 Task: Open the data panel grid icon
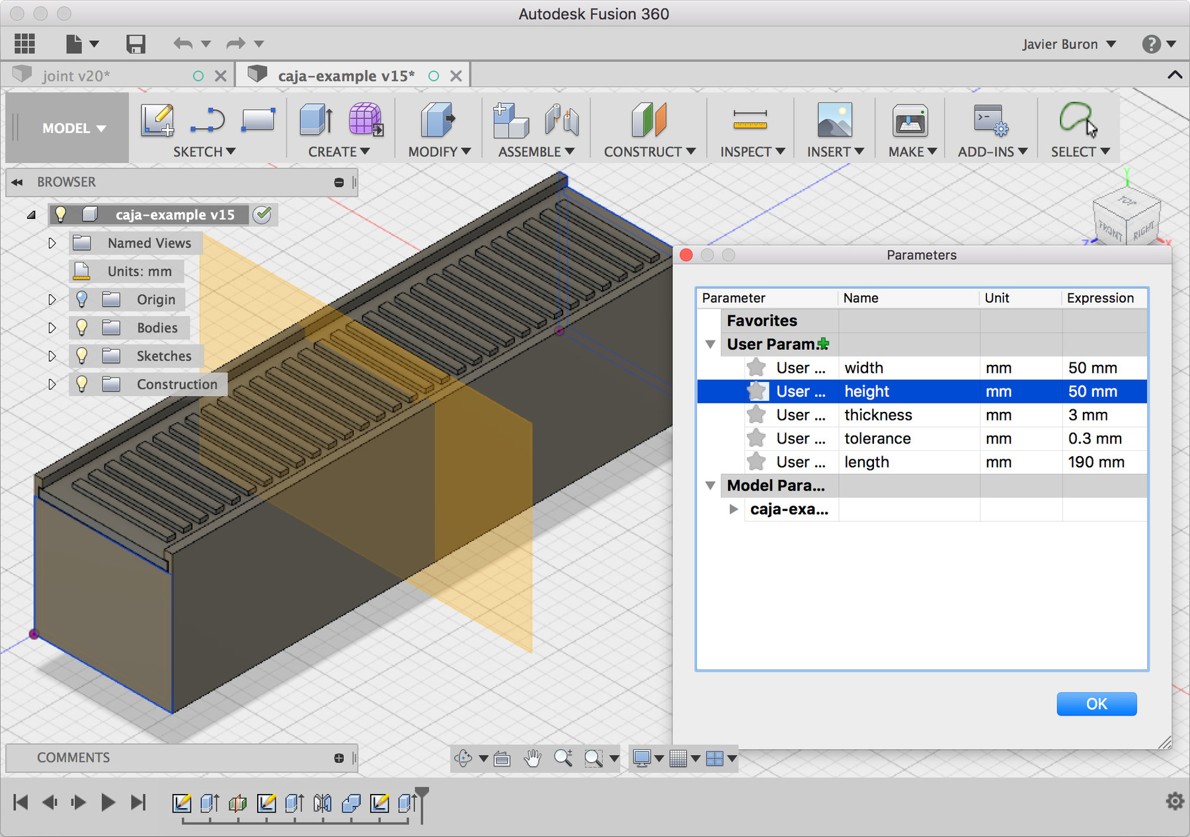24,44
